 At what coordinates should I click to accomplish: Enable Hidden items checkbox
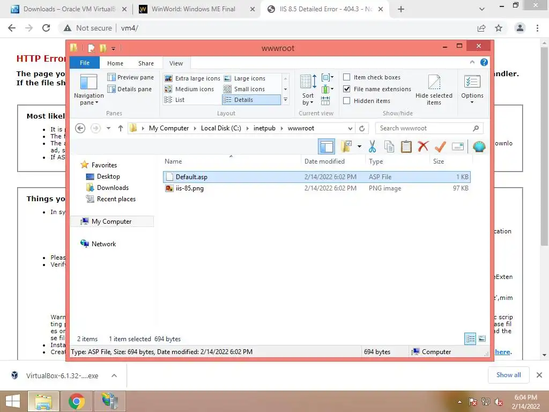347,101
